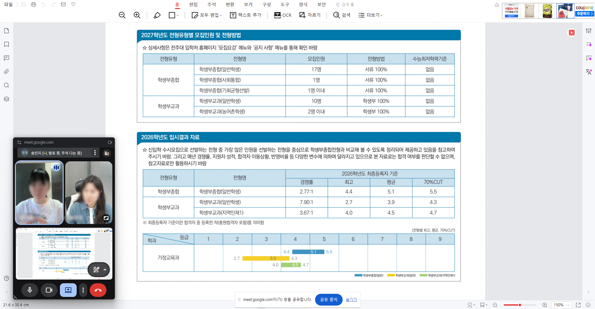Open the 150% zoom level dropdown
595x309 pixels.
click(561, 305)
